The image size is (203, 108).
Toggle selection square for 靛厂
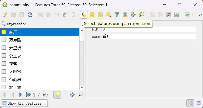pos(4,32)
